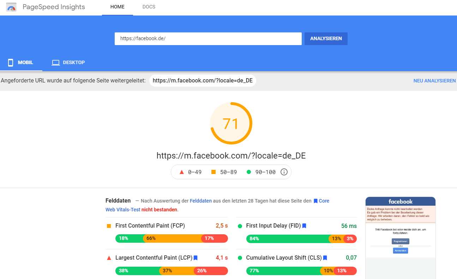This screenshot has height=279, width=457.
Task: Click the bookmark icon beside Largest Contentful Paint
Action: pos(196,258)
